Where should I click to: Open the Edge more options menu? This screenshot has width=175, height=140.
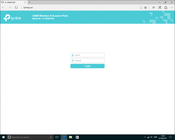172,8
